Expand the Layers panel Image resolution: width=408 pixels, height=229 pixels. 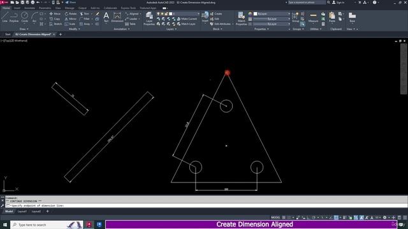click(171, 29)
